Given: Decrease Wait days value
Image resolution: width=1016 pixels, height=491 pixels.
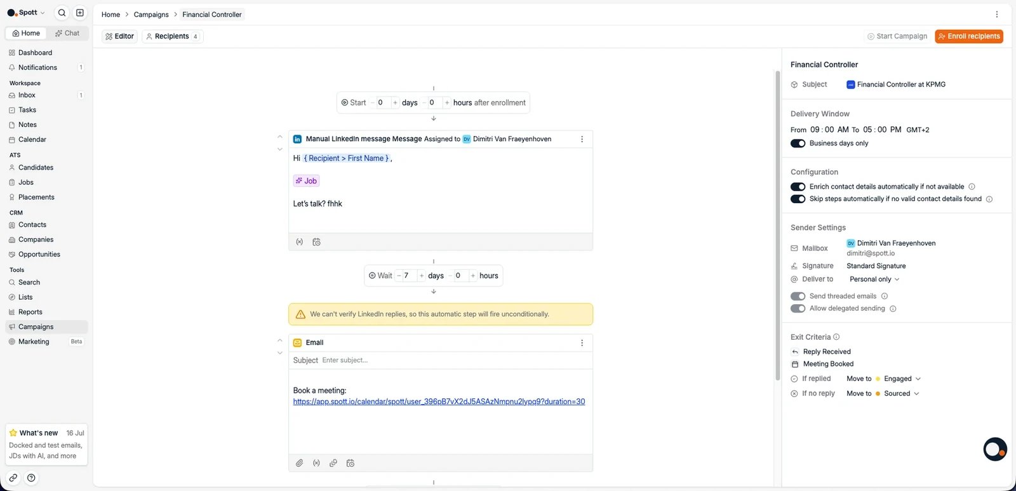Looking at the screenshot, I should 399,276.
